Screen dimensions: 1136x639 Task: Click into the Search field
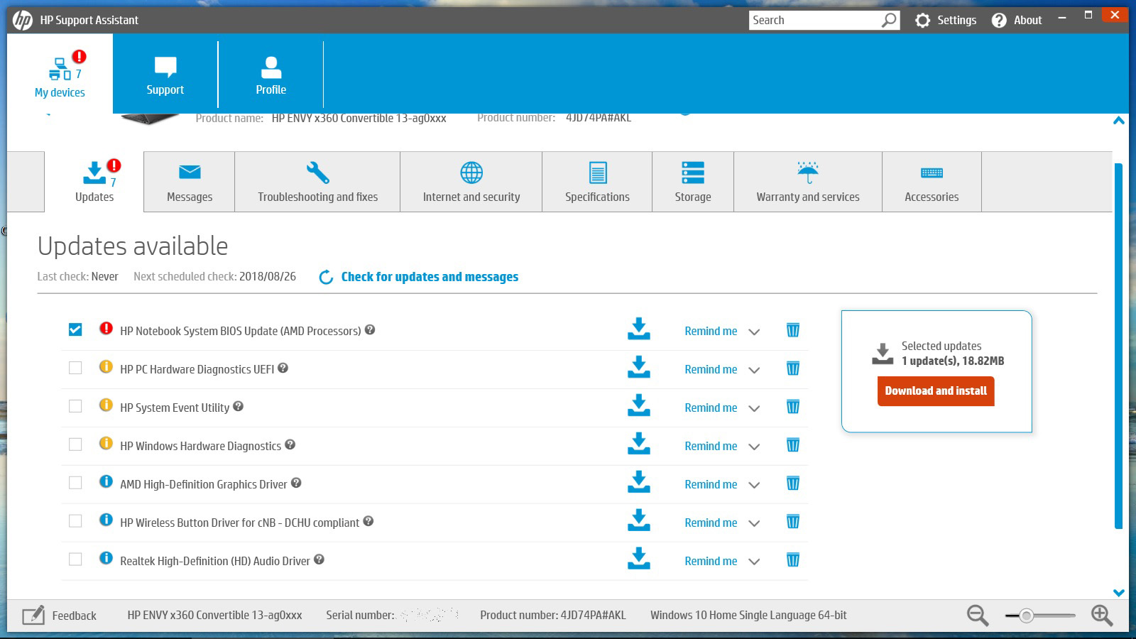(x=814, y=20)
